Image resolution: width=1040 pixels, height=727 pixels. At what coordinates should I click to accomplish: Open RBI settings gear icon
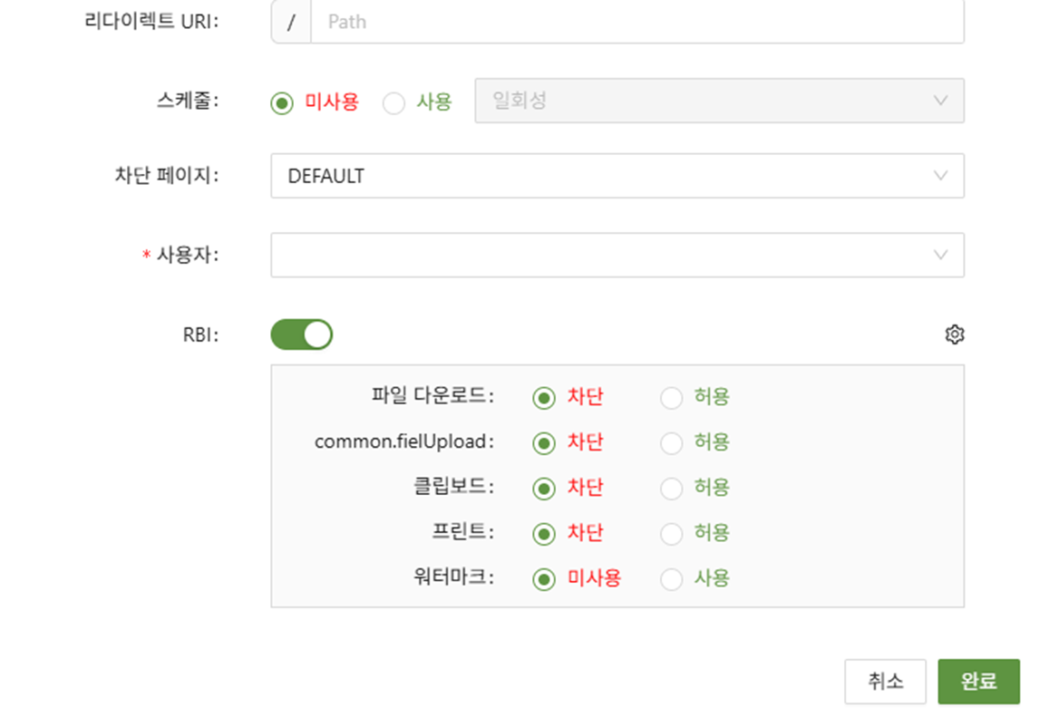(954, 335)
